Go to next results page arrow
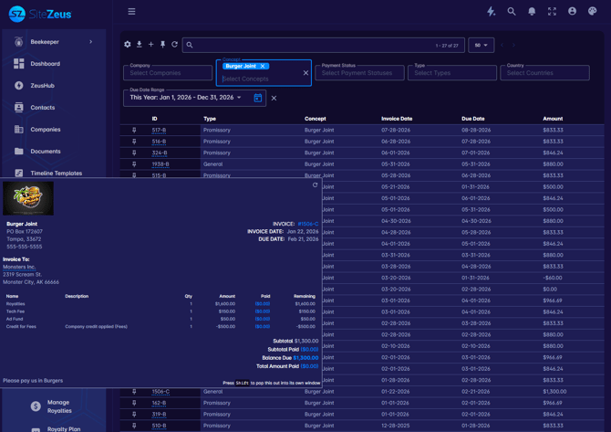This screenshot has height=432, width=611. [513, 45]
